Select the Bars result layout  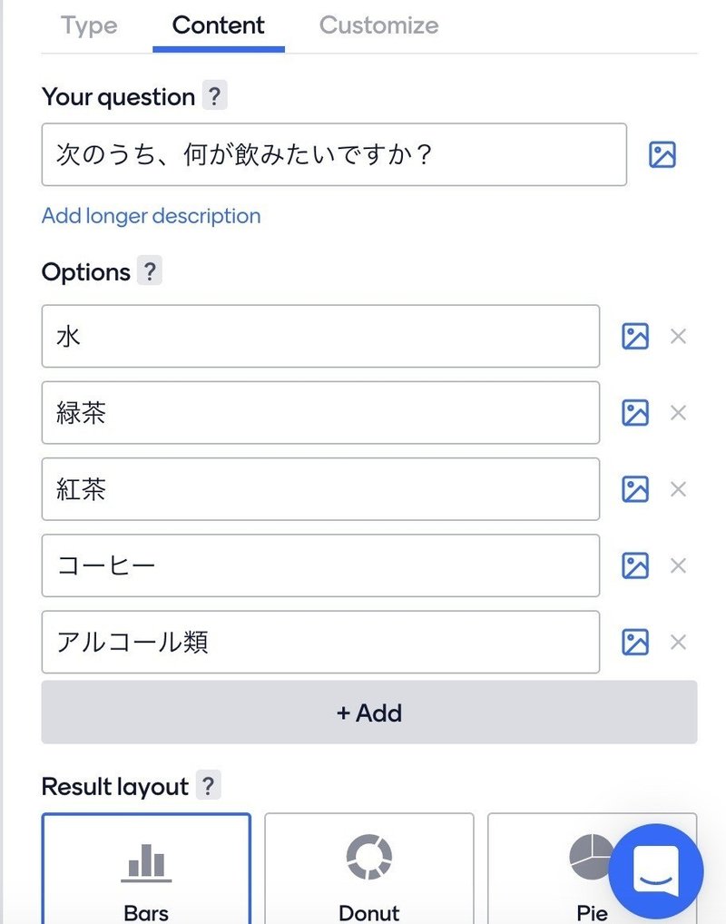146,868
